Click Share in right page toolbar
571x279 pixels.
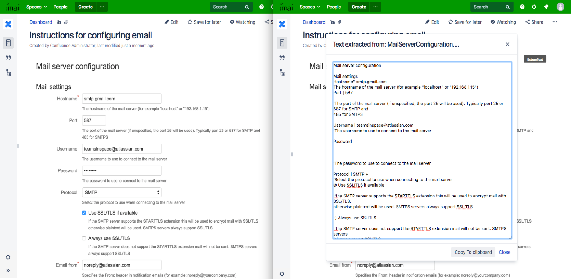click(x=534, y=22)
